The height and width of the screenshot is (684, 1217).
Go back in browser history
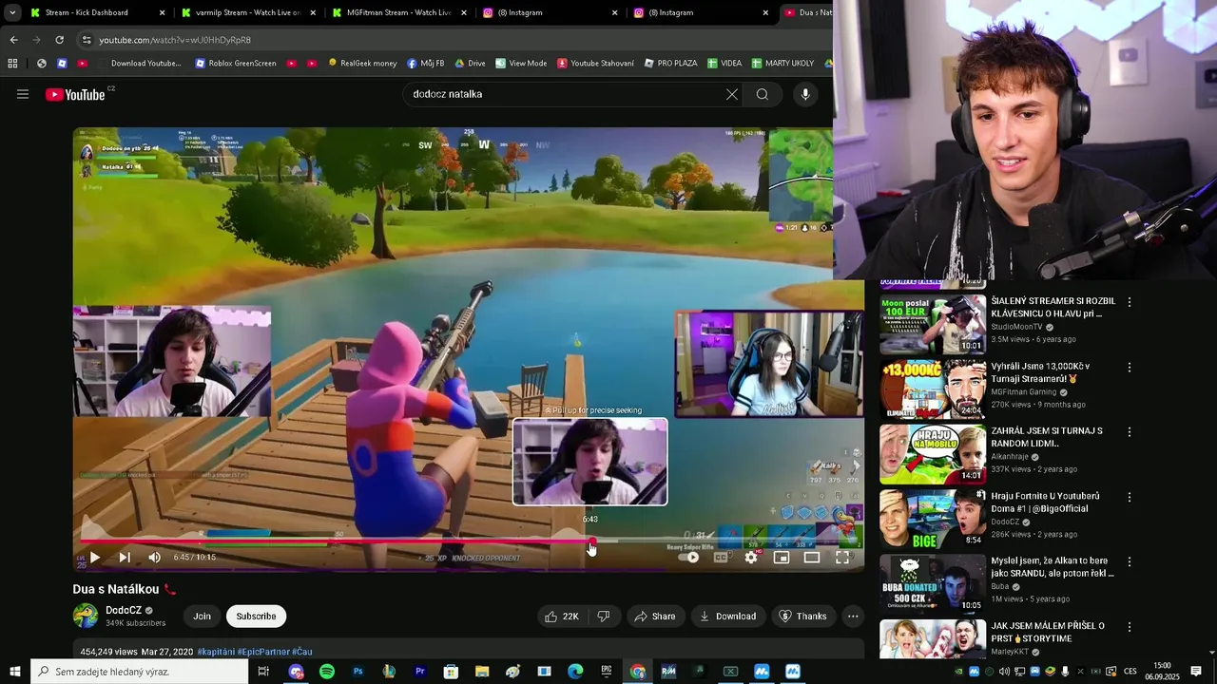(13, 40)
